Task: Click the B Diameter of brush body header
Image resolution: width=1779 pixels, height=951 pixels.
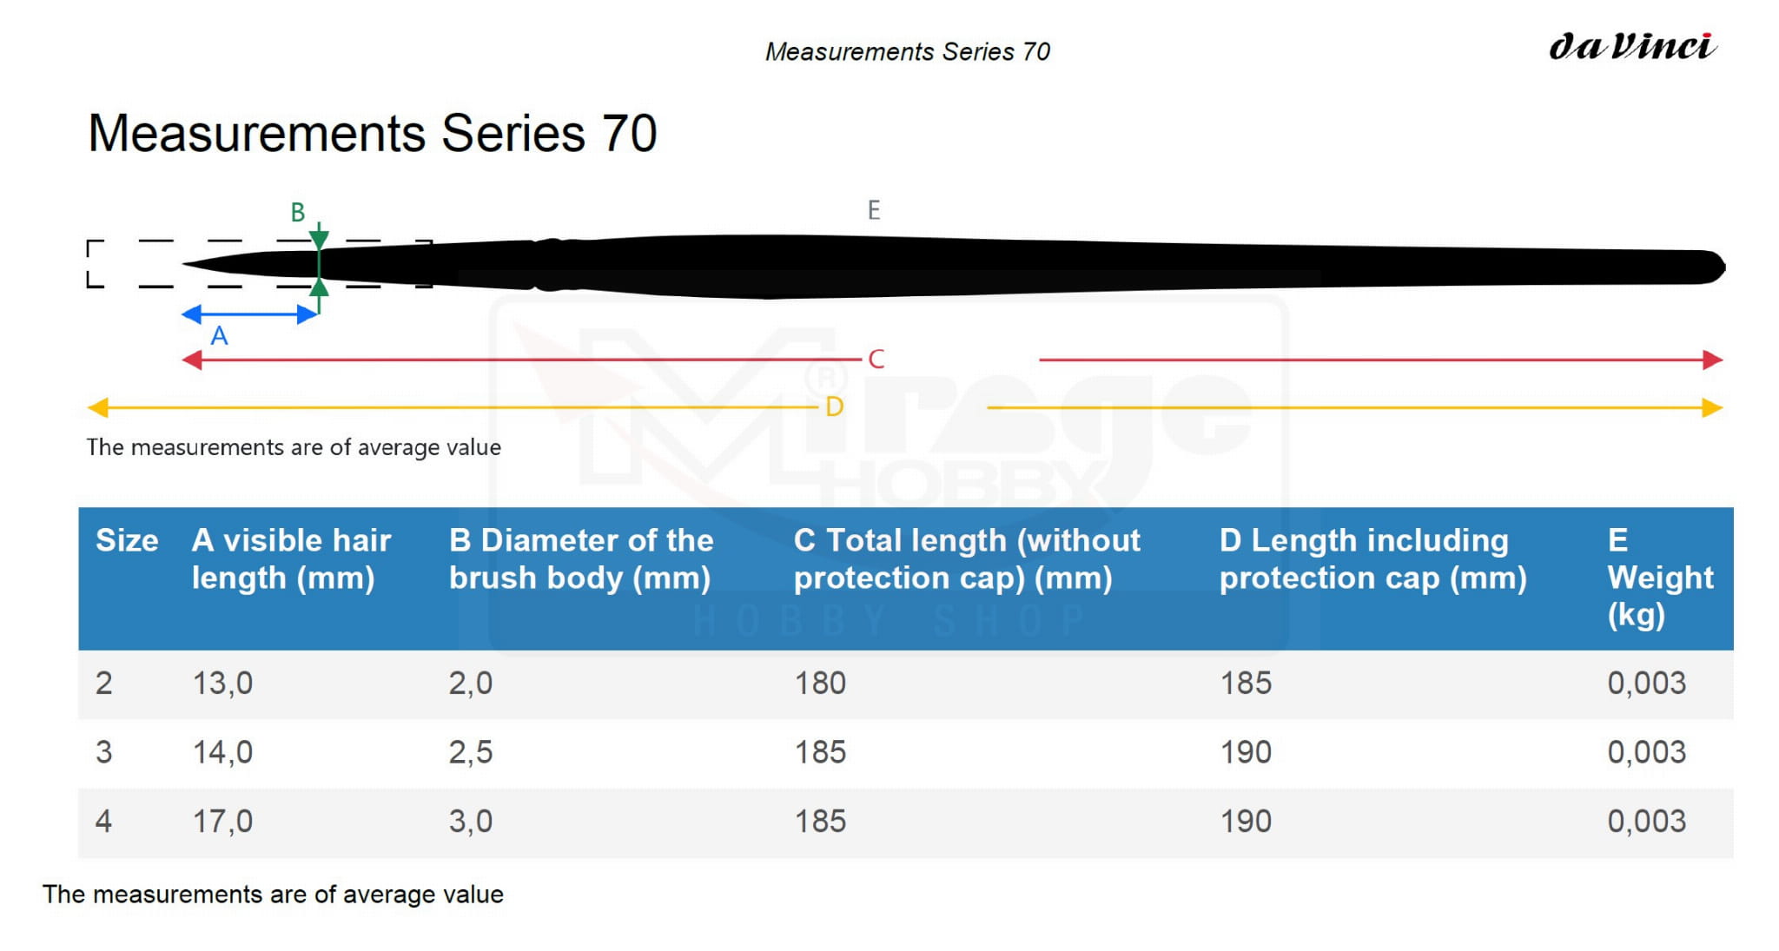Action: pos(581,558)
